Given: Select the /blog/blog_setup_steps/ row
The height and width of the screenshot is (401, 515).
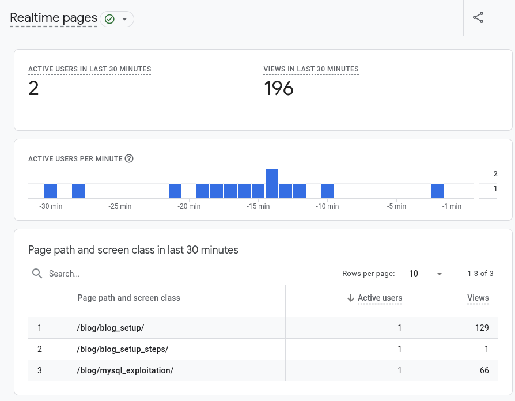Looking at the screenshot, I should click(x=122, y=349).
